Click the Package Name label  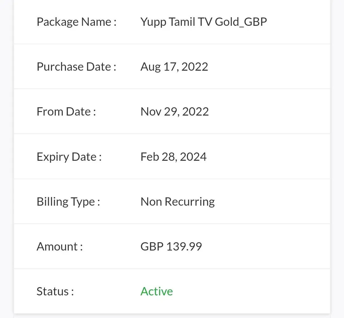pos(76,22)
